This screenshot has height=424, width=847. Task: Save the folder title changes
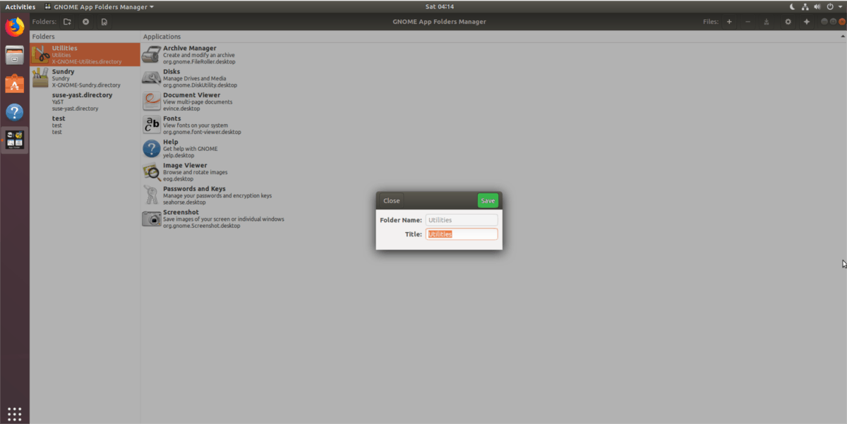pyautogui.click(x=488, y=200)
